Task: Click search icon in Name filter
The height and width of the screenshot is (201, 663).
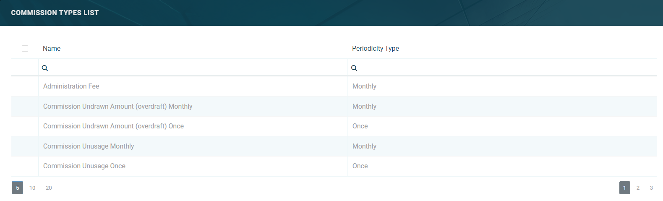Action: [45, 68]
